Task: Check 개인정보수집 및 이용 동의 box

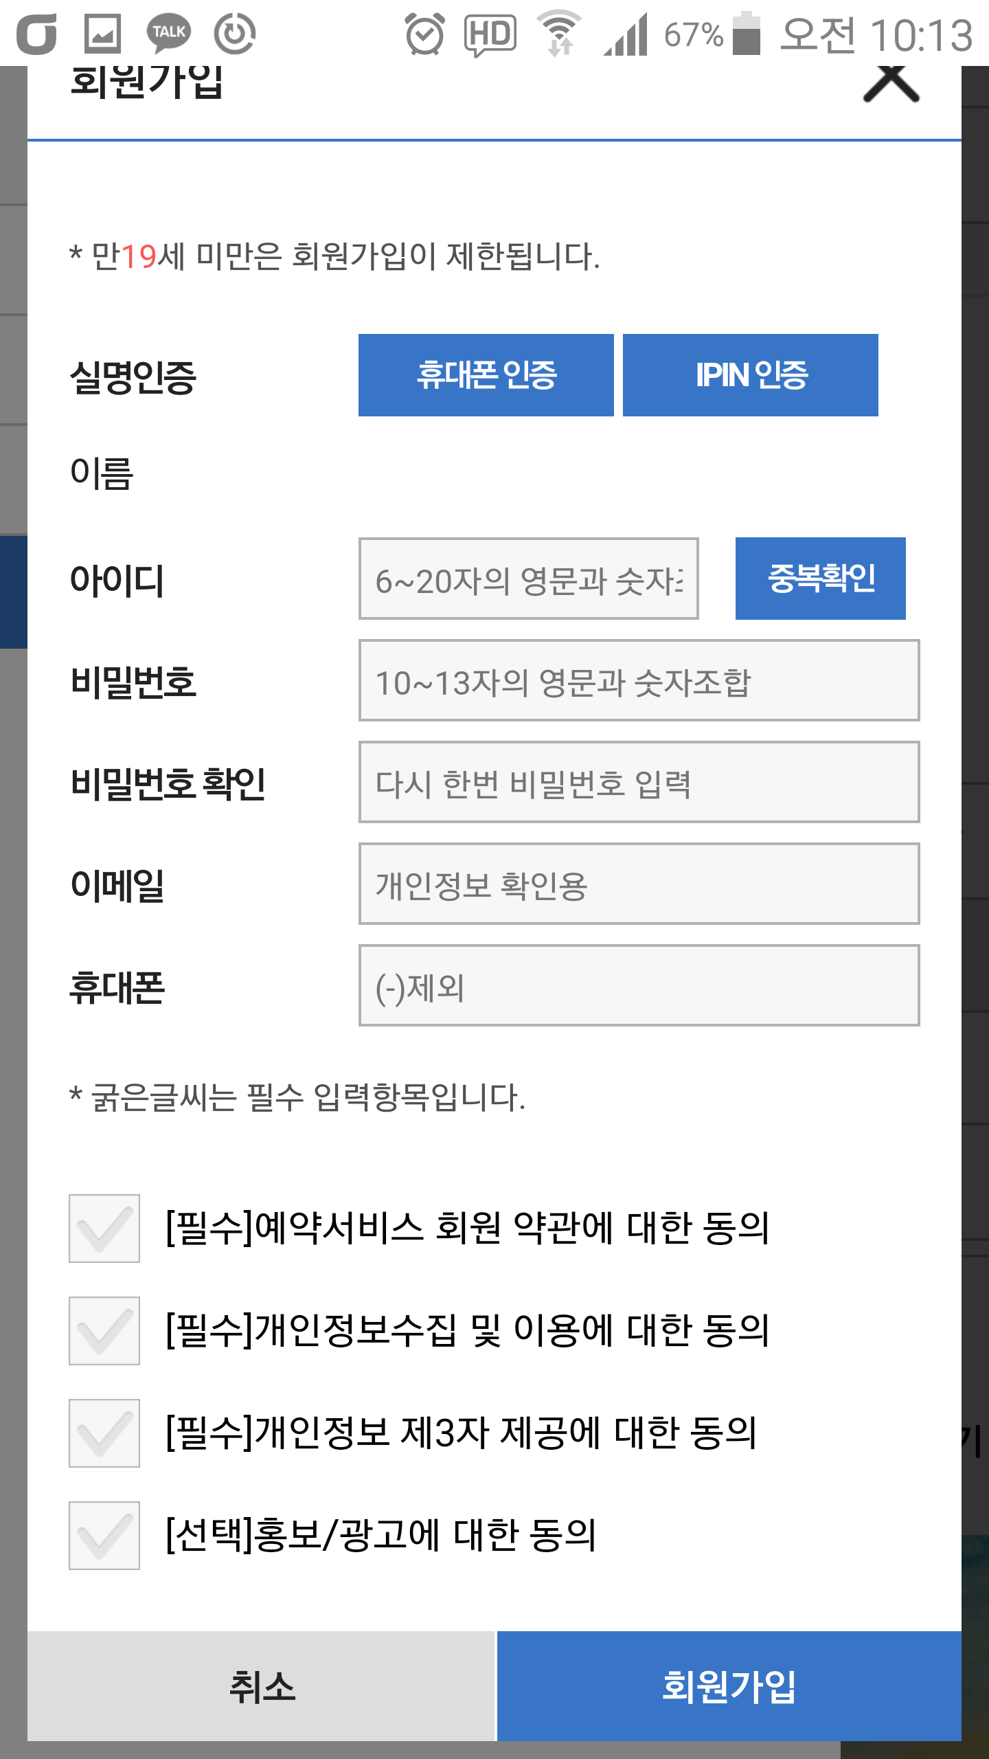Action: [104, 1331]
